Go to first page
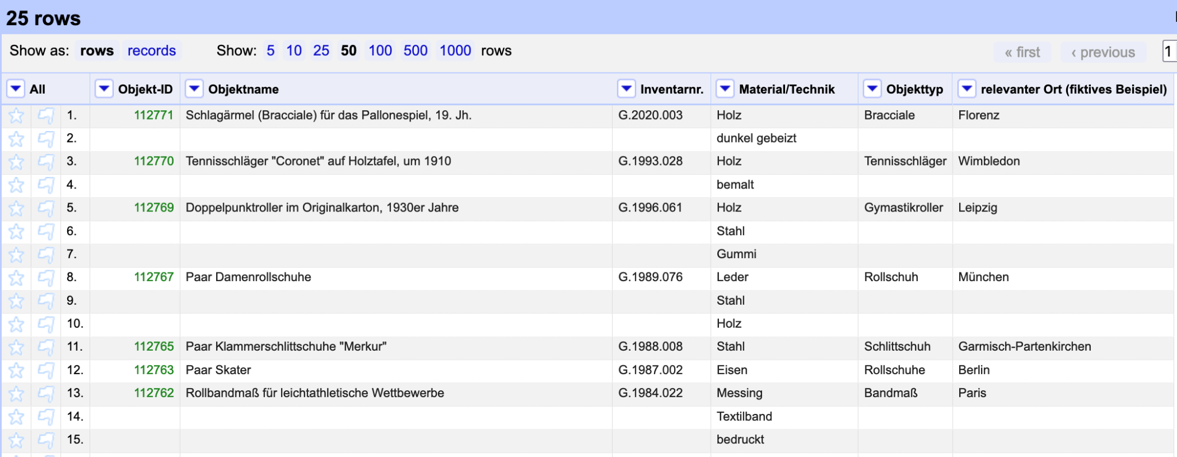This screenshot has width=1177, height=457. [1022, 52]
